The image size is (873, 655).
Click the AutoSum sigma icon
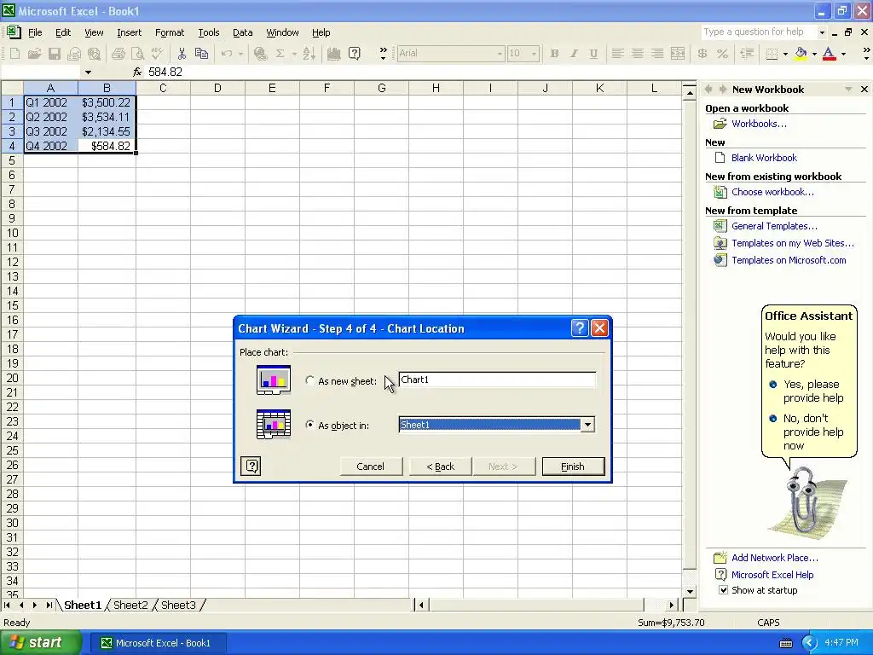pyautogui.click(x=280, y=54)
